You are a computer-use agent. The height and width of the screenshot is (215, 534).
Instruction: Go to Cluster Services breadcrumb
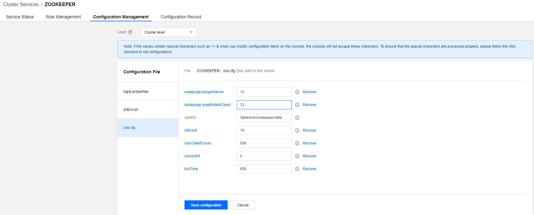[21, 4]
